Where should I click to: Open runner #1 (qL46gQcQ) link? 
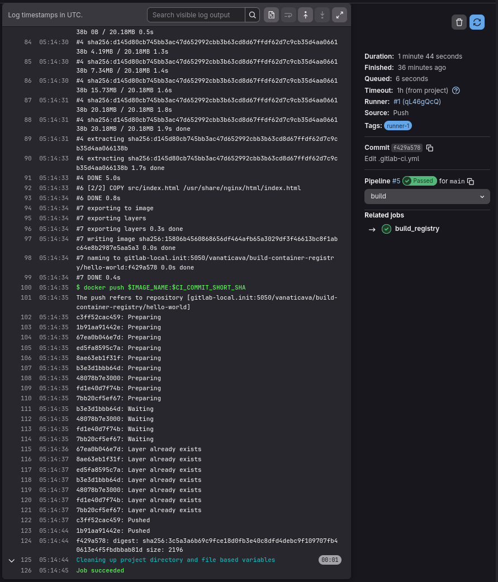pyautogui.click(x=417, y=101)
